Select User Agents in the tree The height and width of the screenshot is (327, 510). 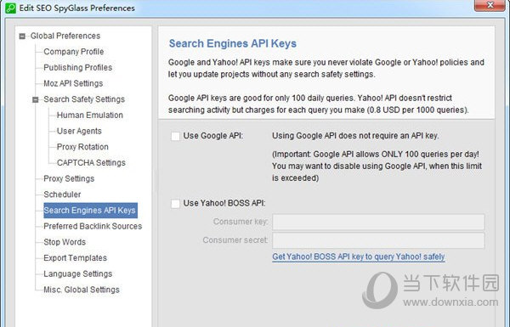pos(79,131)
